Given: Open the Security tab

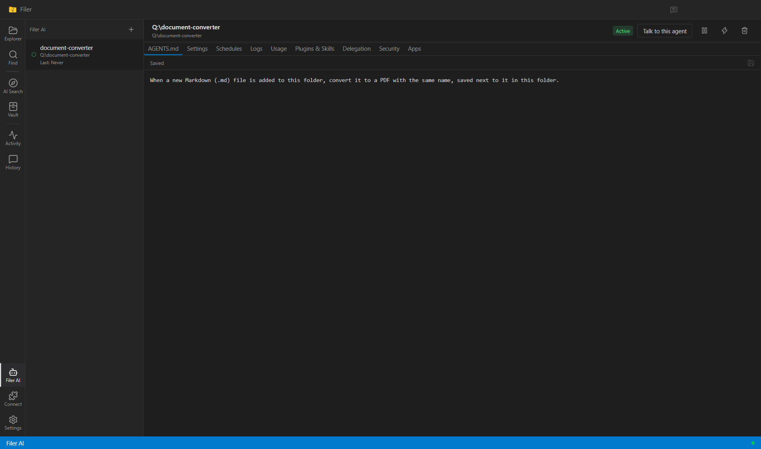Looking at the screenshot, I should (389, 49).
